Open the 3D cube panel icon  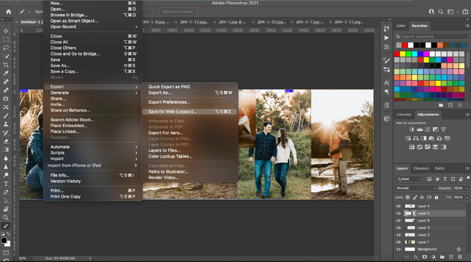pos(386,119)
